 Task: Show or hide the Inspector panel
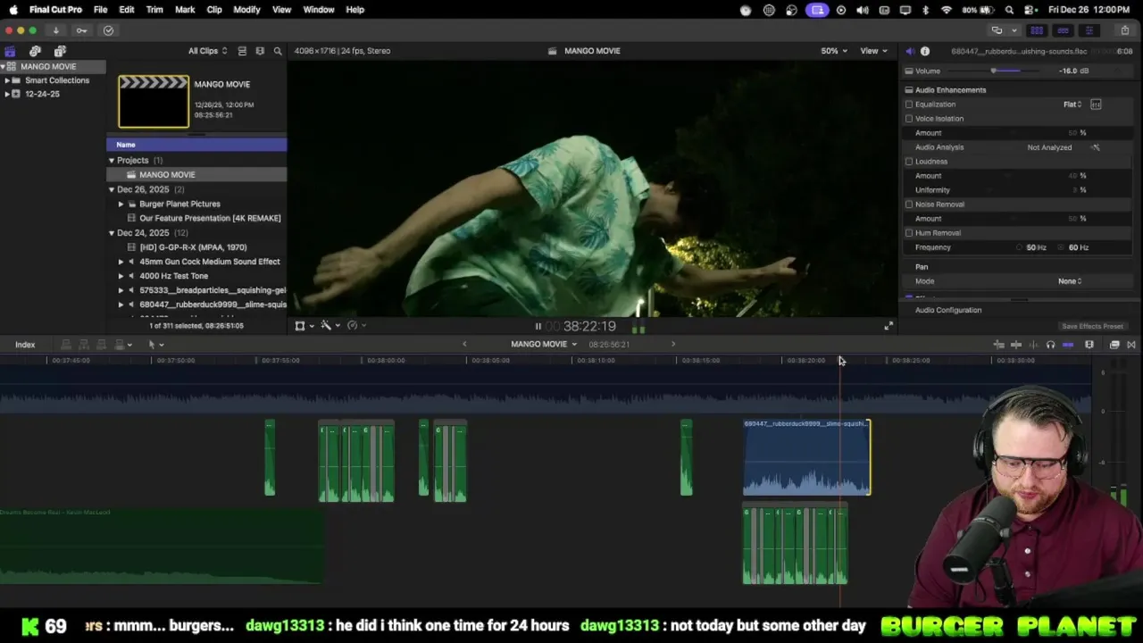(1089, 30)
